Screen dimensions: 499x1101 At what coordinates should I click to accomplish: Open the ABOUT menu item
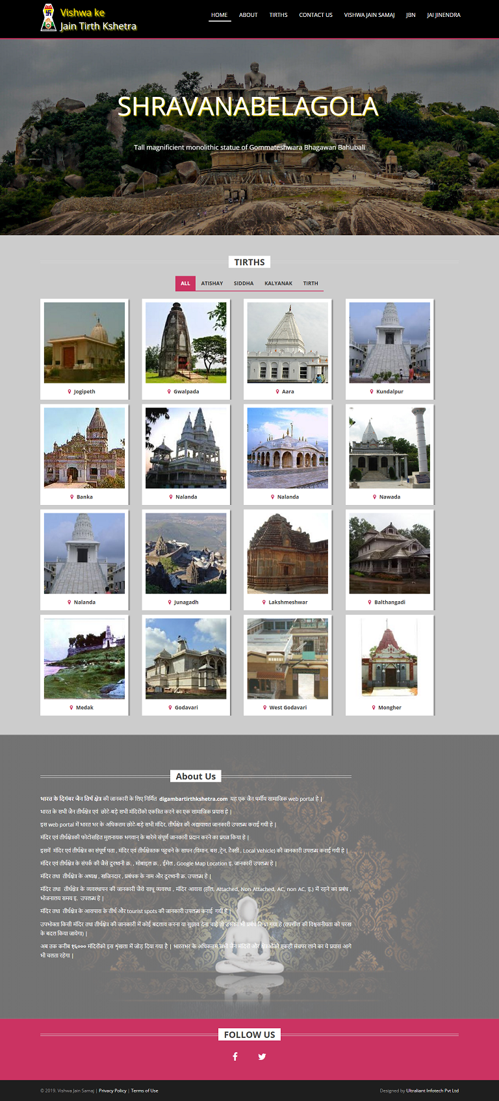pyautogui.click(x=248, y=15)
